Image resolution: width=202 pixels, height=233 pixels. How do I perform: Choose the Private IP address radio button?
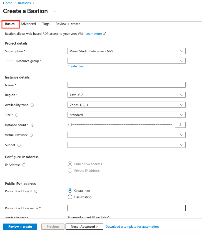coord(70,170)
